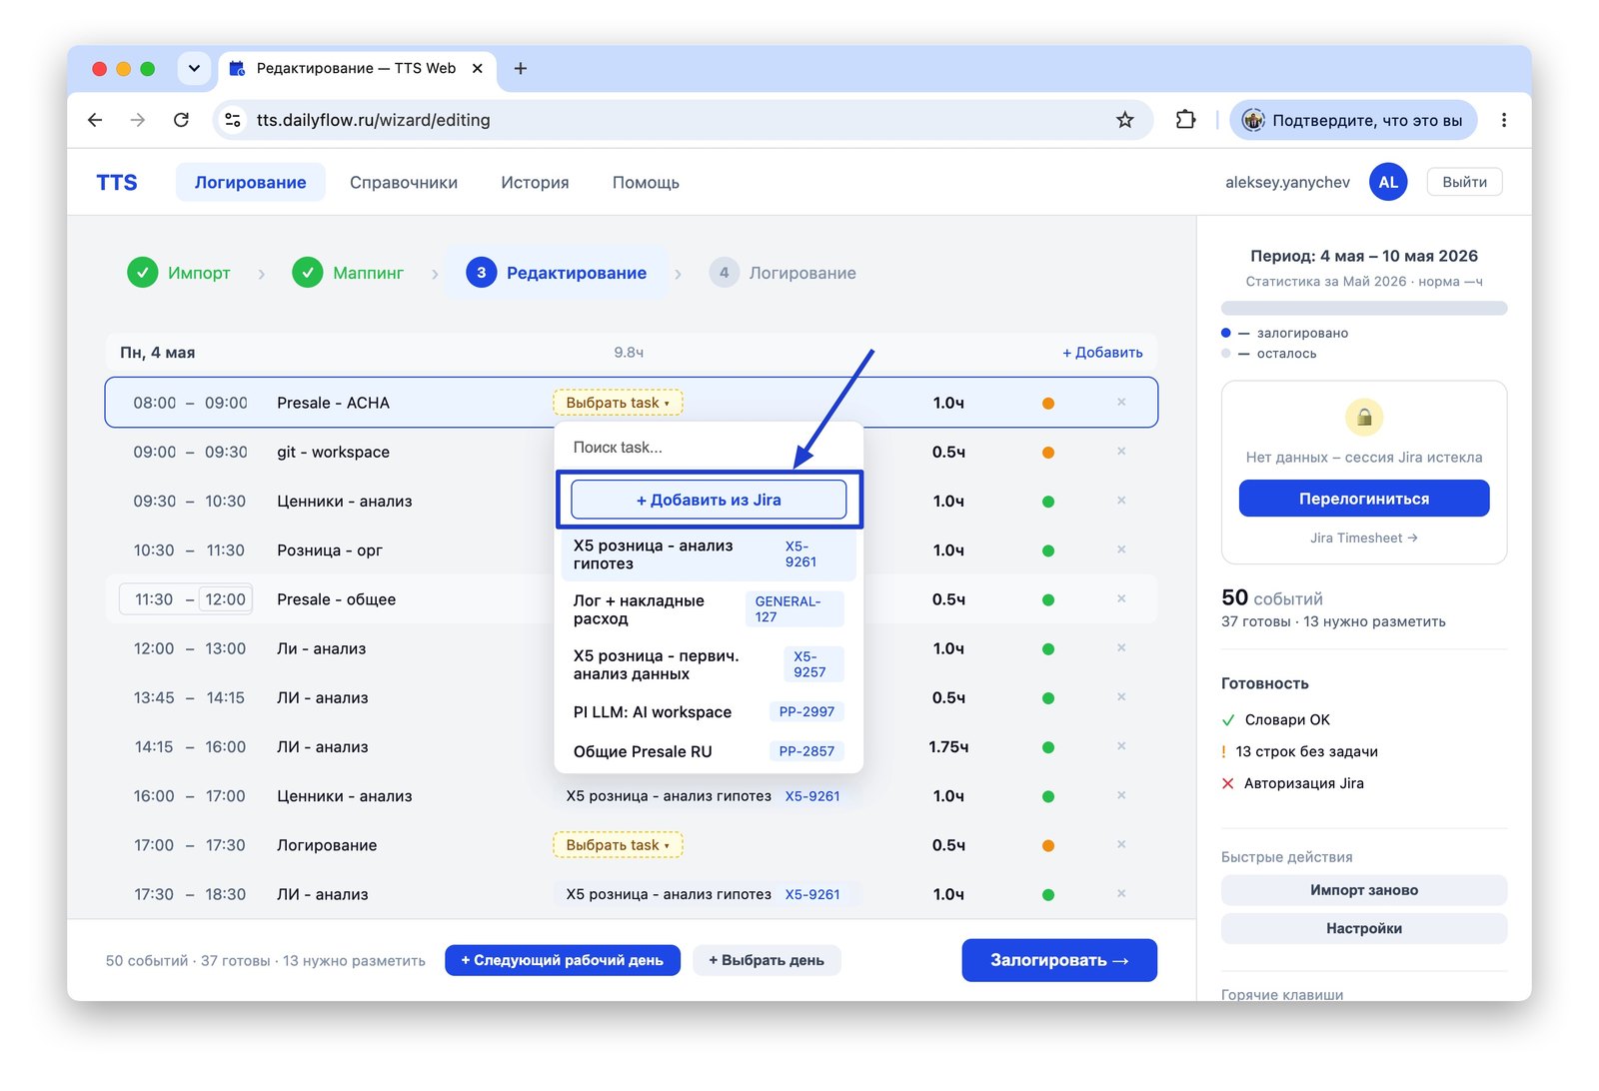Image resolution: width=1599 pixels, height=1091 pixels.
Task: Click + Следующий рабочий день button
Action: pos(563,960)
